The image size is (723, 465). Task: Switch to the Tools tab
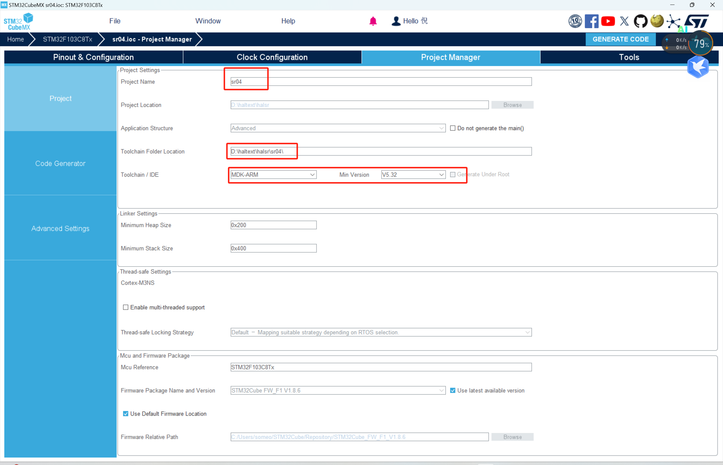point(629,57)
